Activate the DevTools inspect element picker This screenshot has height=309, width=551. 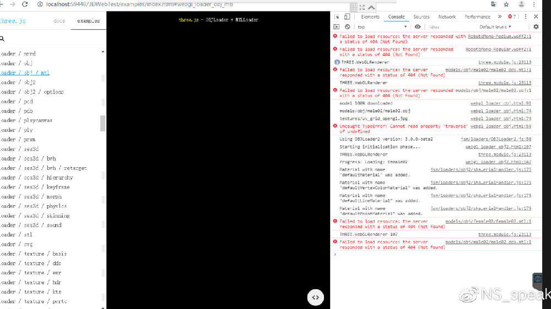pyautogui.click(x=337, y=16)
